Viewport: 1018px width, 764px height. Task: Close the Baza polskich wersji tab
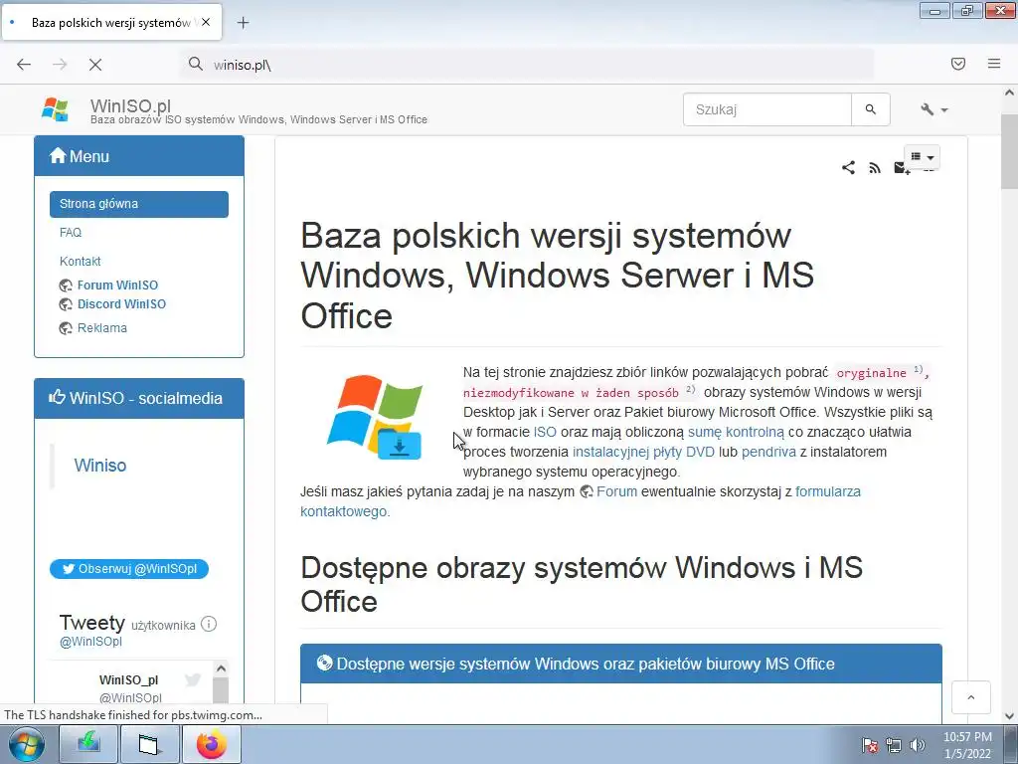coord(206,22)
